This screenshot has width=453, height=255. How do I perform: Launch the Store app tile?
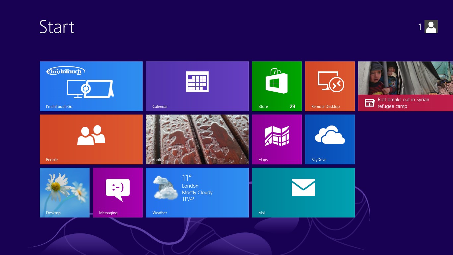[277, 86]
